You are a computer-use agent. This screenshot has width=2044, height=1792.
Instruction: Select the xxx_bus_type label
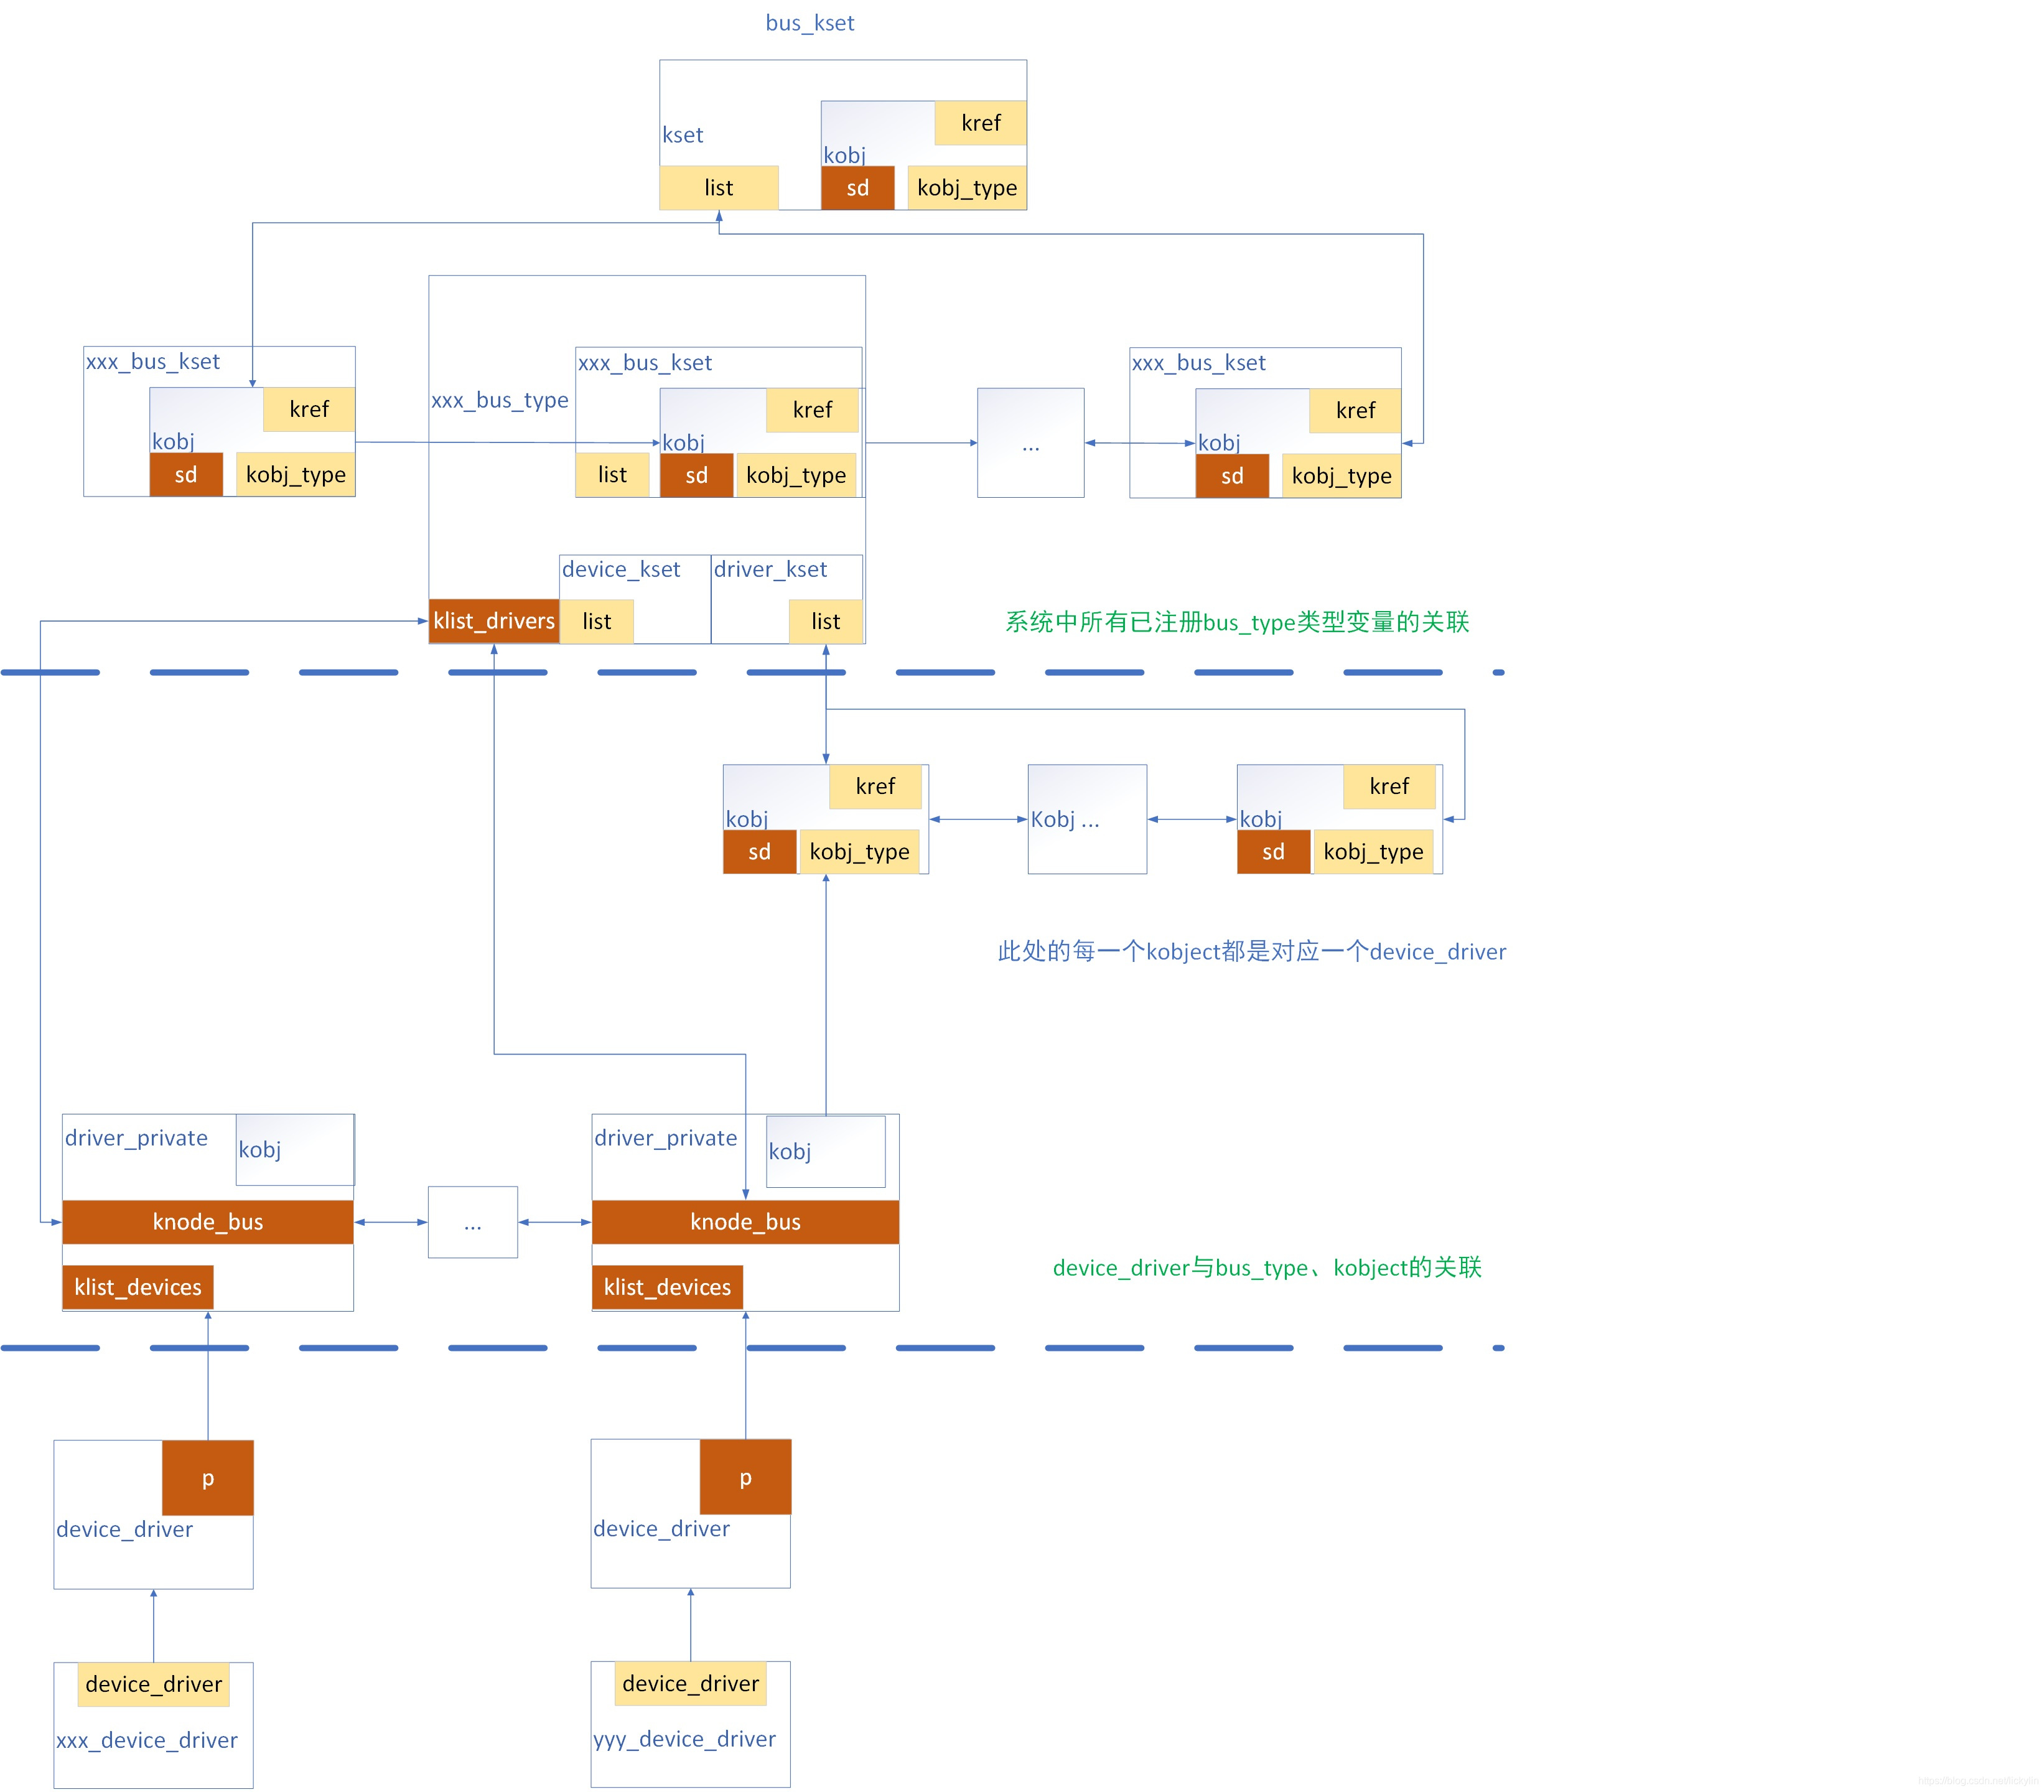coord(499,400)
